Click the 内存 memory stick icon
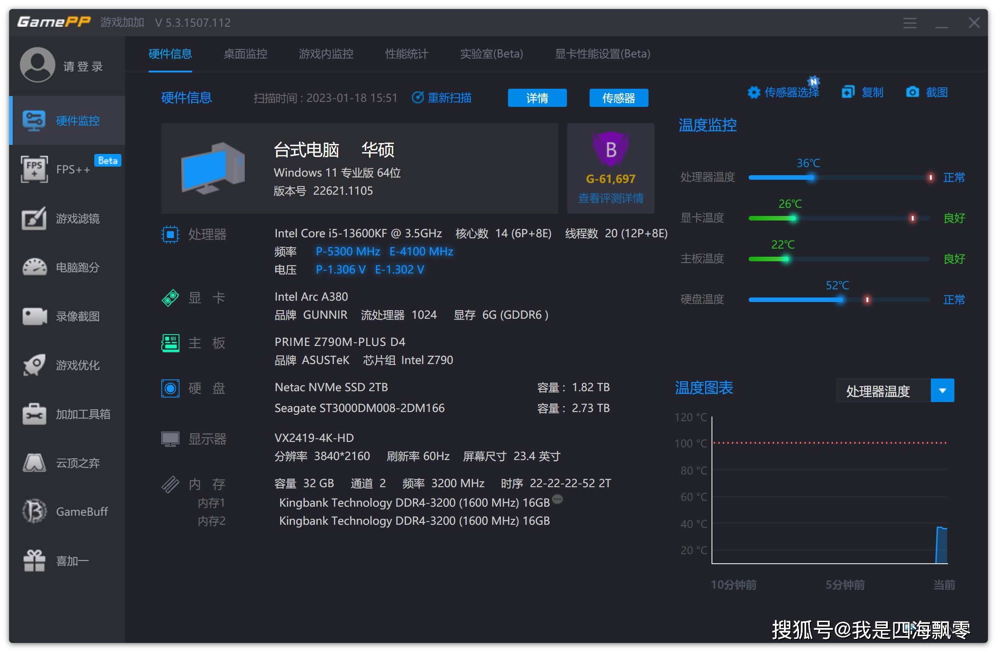 click(x=170, y=484)
